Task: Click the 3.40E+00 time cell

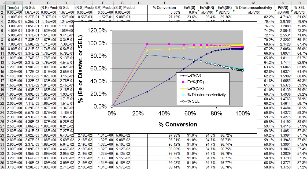Action: (x=14, y=168)
